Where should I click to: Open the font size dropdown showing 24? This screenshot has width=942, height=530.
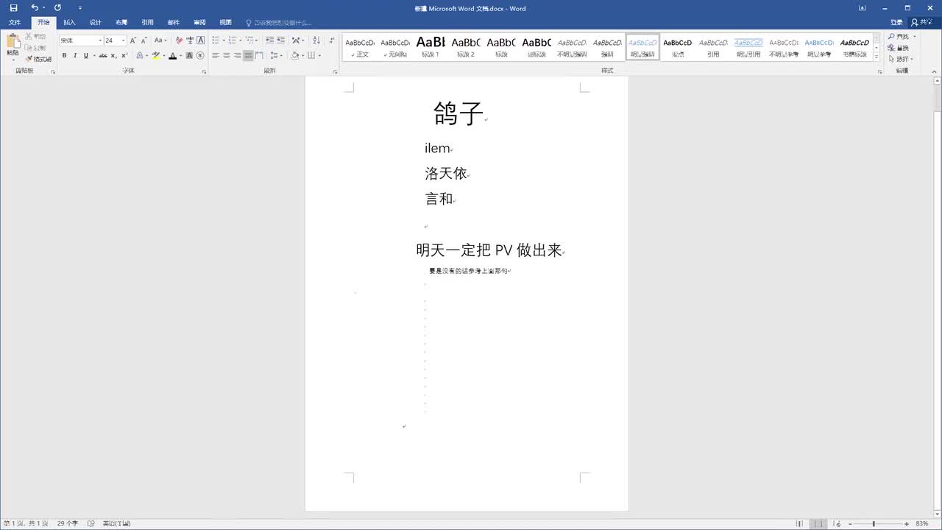(x=115, y=40)
